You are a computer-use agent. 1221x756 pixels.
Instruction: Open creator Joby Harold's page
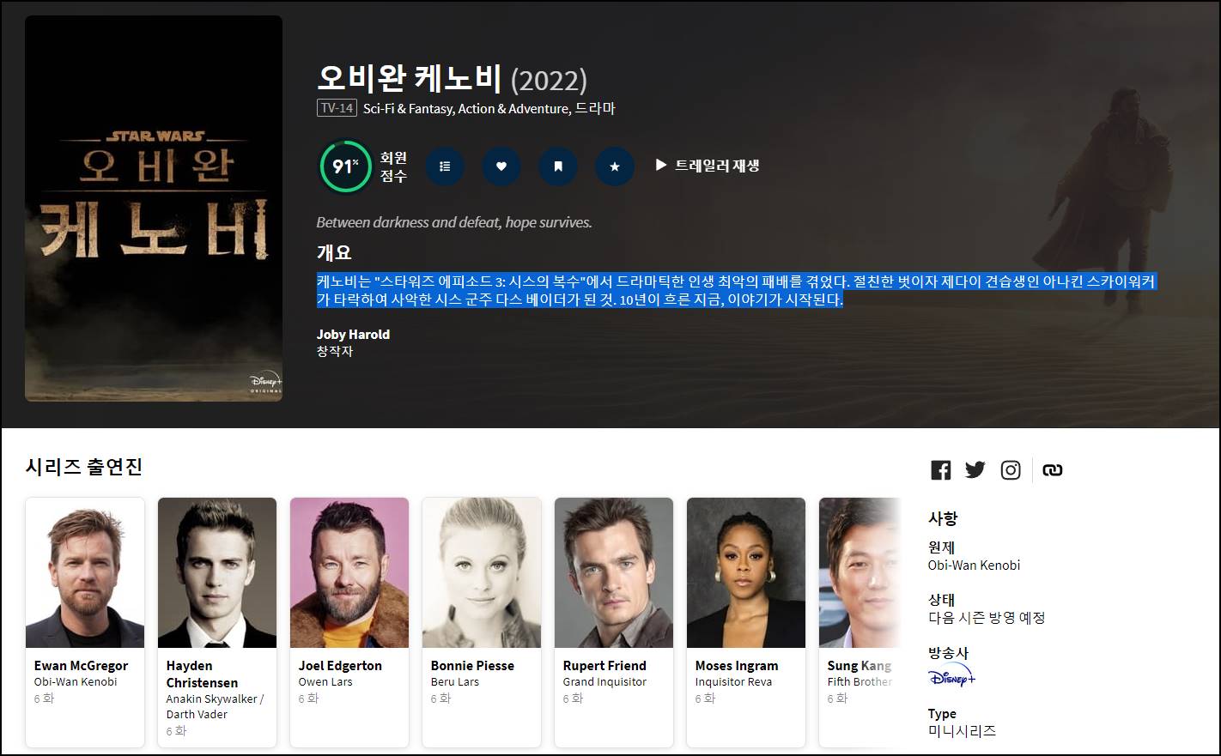click(x=353, y=335)
